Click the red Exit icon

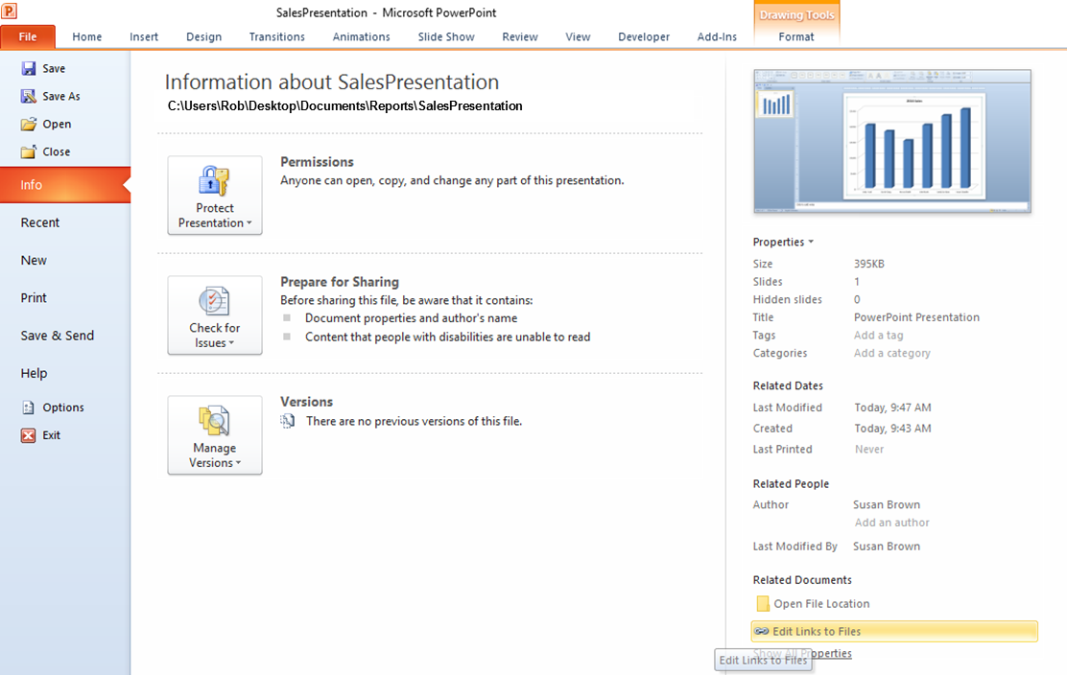[x=30, y=435]
